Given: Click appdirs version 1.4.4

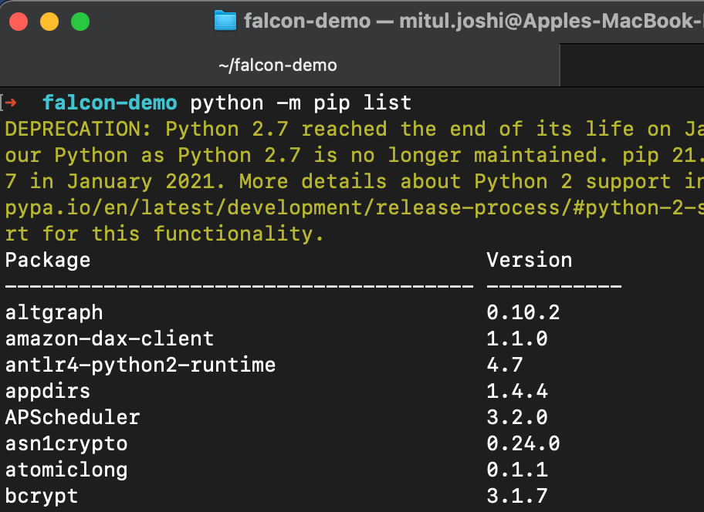Looking at the screenshot, I should (517, 392).
